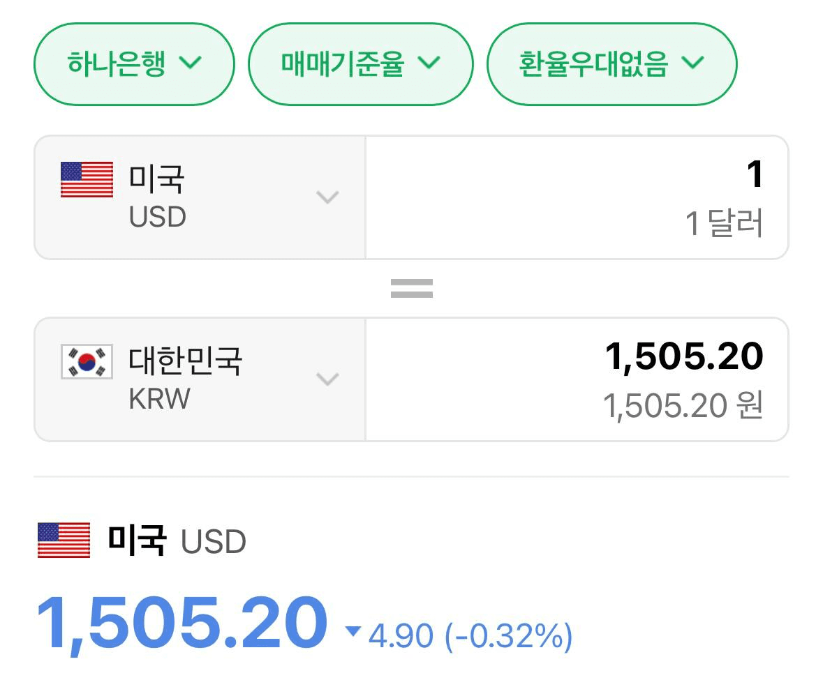Click the chevron arrow inside the 환율우대없음 pill
823x680 pixels.
click(x=692, y=63)
